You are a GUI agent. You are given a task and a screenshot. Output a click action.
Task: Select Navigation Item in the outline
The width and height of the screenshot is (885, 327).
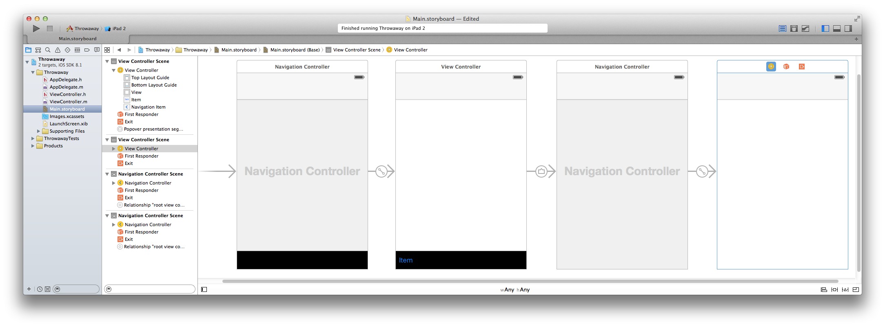coord(148,107)
